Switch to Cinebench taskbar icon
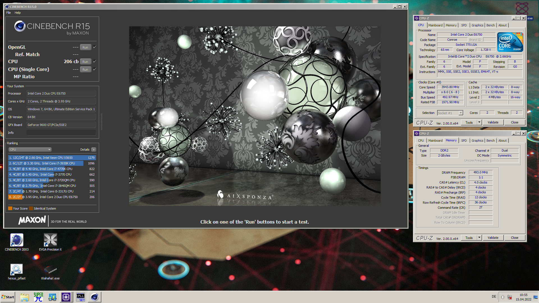Image resolution: width=539 pixels, height=303 pixels. [95, 297]
